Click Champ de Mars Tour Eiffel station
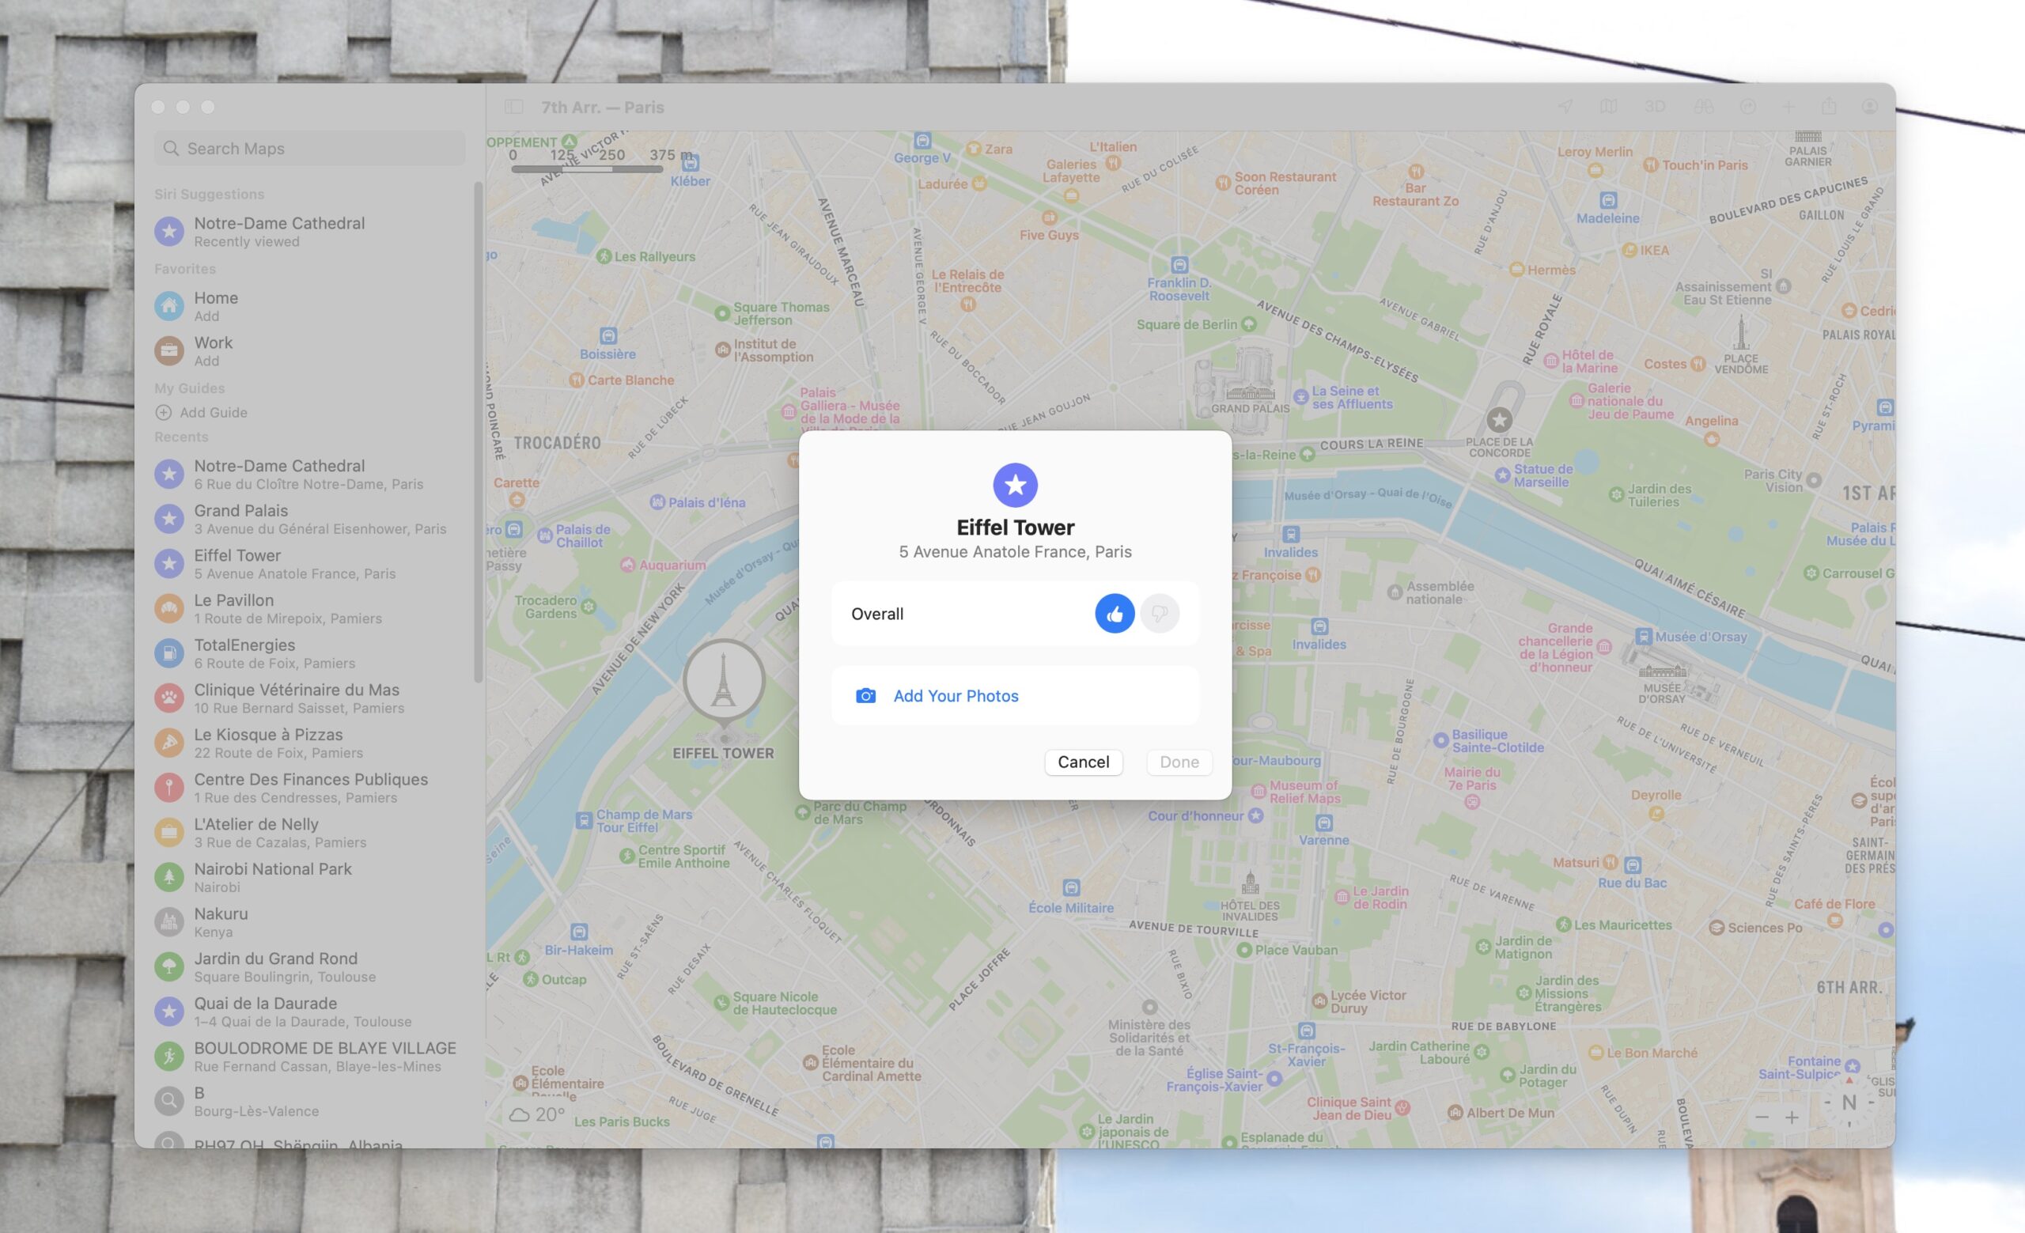This screenshot has height=1233, width=2025. 584,821
